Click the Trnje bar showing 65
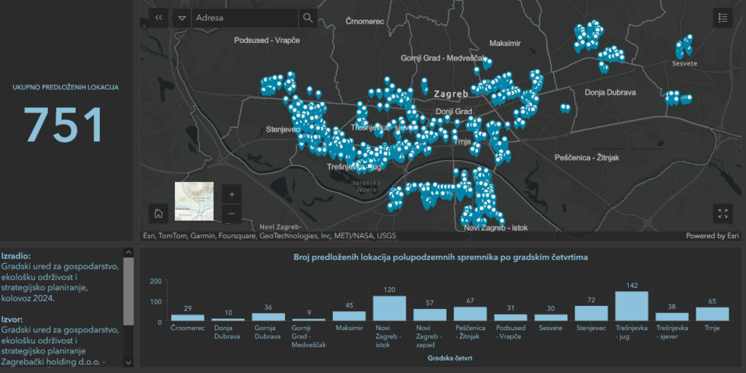 (x=712, y=314)
